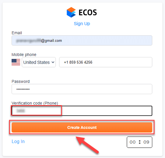165x158 pixels.
Task: Click the orange Create Account button
Action: coord(82,127)
